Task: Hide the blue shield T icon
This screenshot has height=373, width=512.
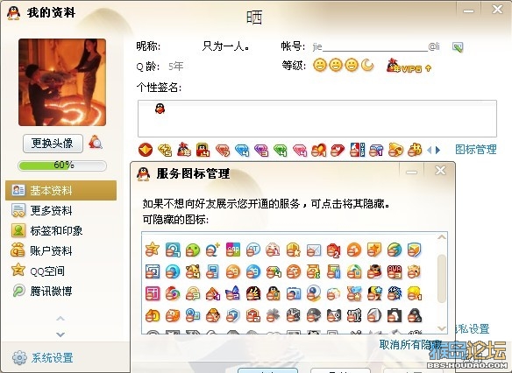Action: pyautogui.click(x=233, y=315)
